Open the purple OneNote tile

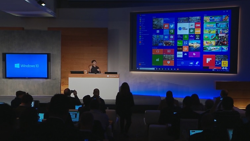pos(172,37)
